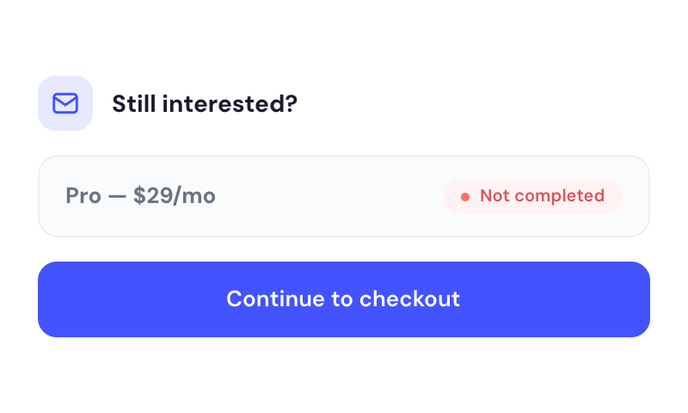The width and height of the screenshot is (688, 413).
Task: Click the pink pill around Not completed
Action: tap(533, 196)
